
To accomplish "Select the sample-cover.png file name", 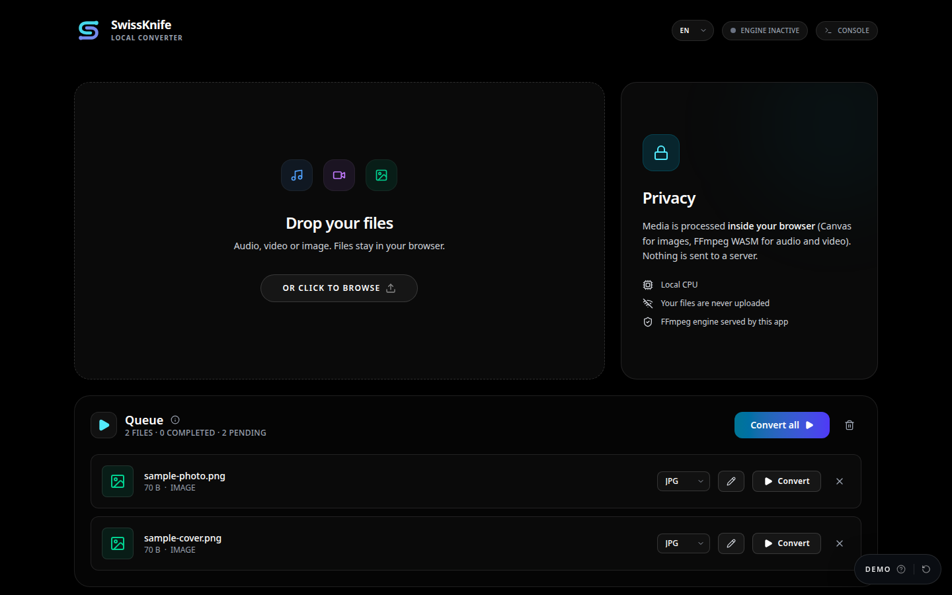I will (182, 538).
